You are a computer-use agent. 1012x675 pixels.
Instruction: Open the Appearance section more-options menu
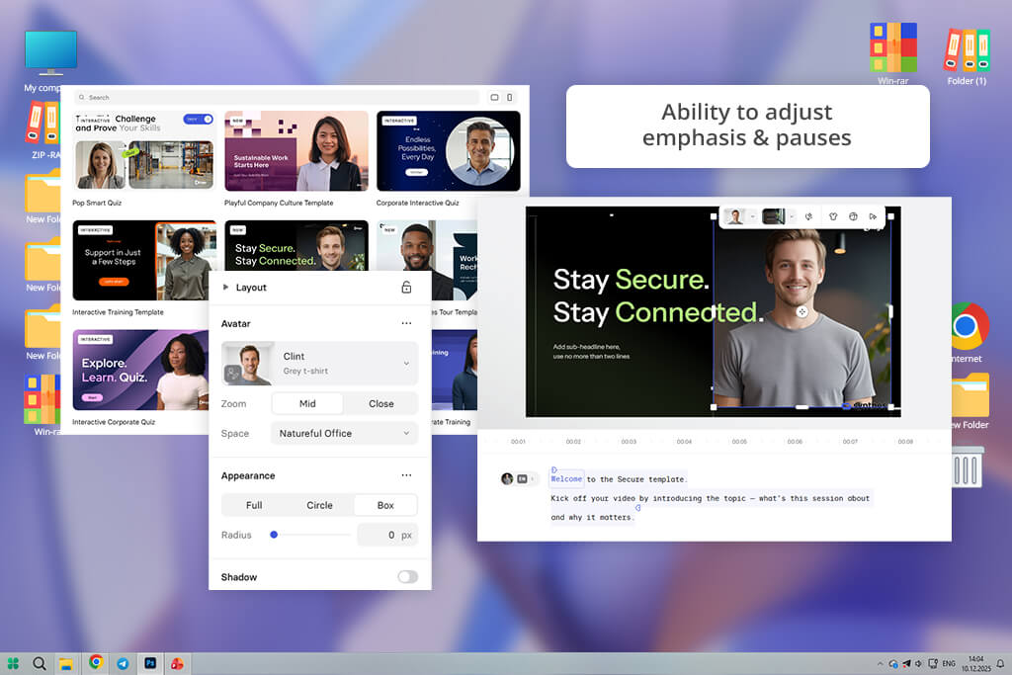(x=406, y=475)
